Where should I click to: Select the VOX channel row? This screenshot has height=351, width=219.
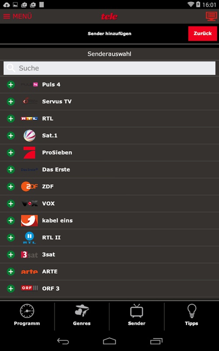tap(109, 204)
